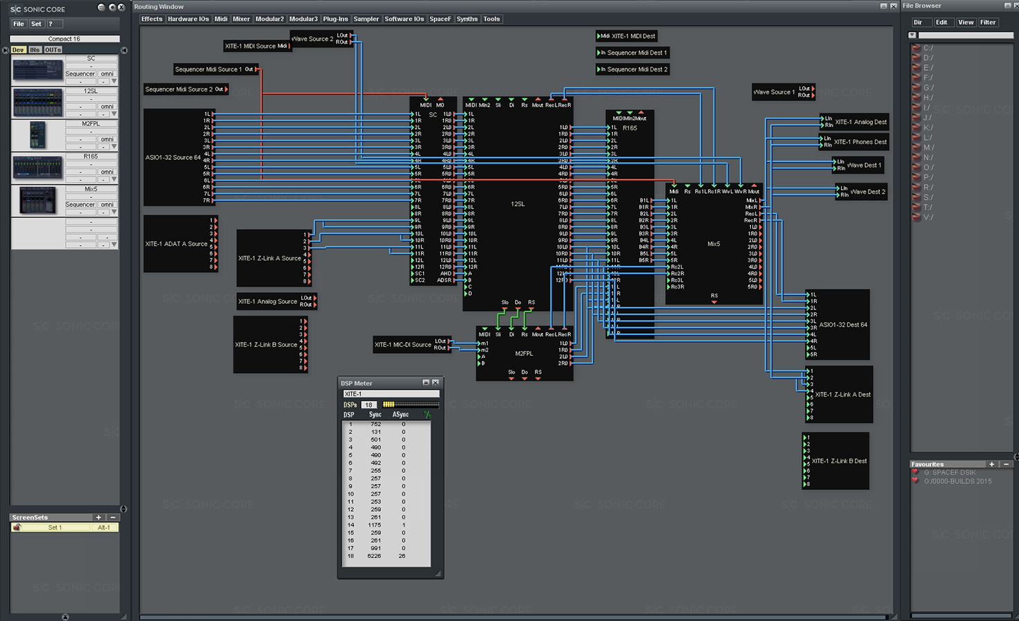This screenshot has height=621, width=1019.
Task: Open the Set menu button
Action: [x=36, y=24]
